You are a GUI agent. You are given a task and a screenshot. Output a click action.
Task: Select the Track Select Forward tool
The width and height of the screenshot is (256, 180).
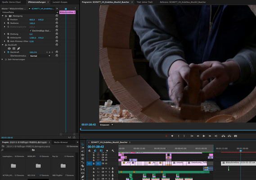coord(82,148)
